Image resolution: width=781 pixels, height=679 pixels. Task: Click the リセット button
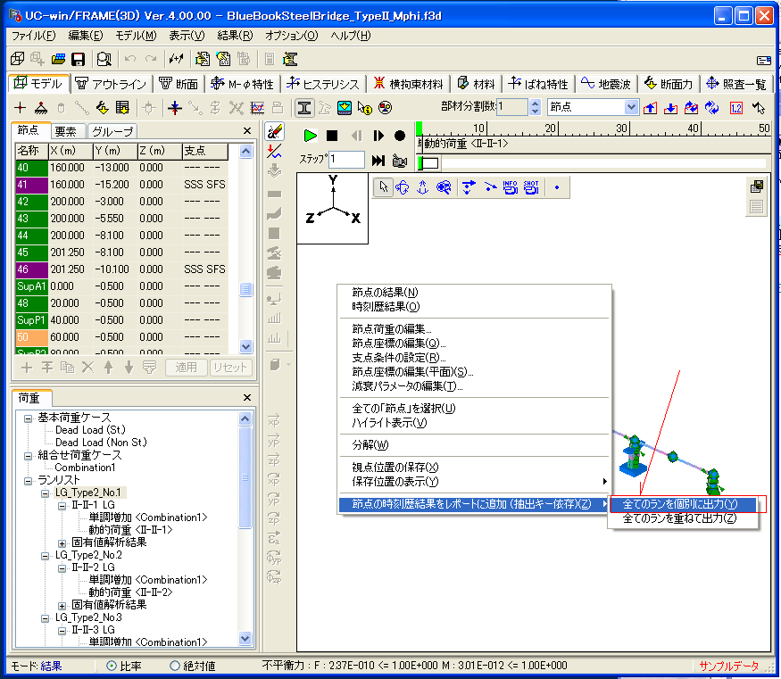point(230,368)
